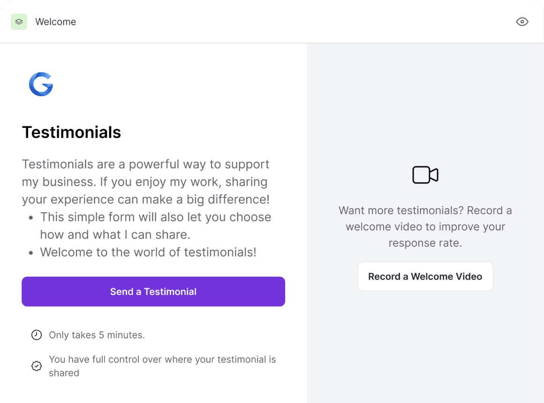The image size is (544, 403).
Task: Expand the Welcome step header
Action: coord(55,22)
